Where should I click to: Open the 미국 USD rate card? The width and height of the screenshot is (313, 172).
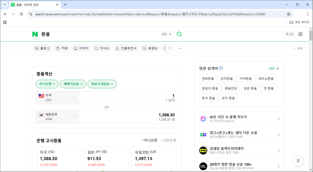(x=59, y=159)
